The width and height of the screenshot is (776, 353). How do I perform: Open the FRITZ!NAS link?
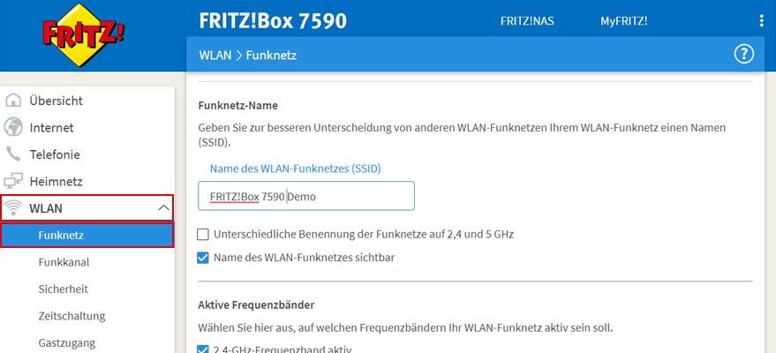(527, 20)
